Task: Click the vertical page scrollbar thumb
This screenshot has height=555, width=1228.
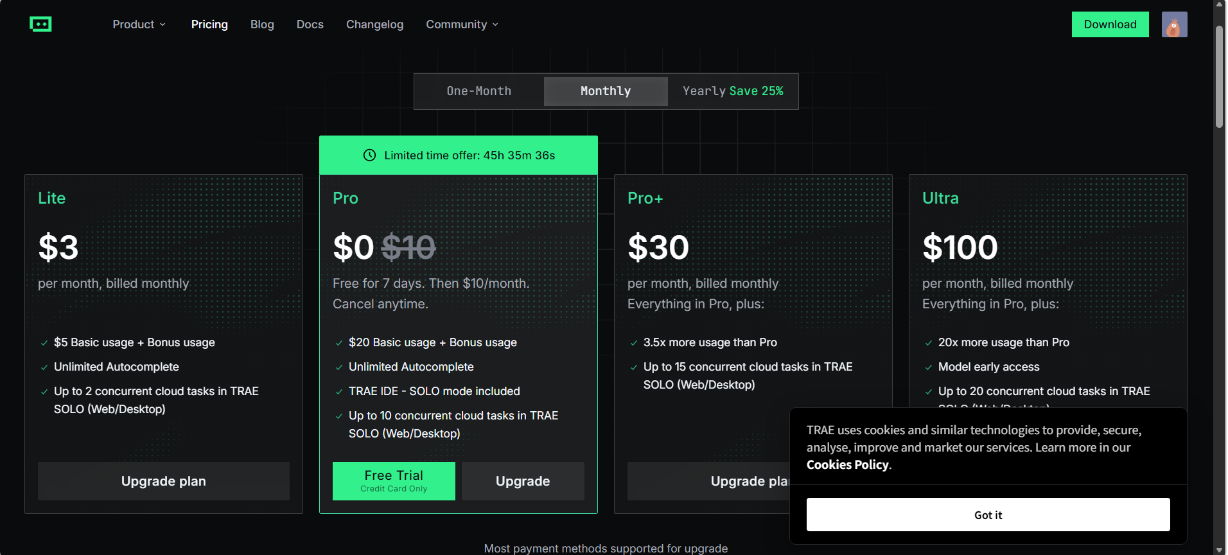Action: tap(1219, 77)
